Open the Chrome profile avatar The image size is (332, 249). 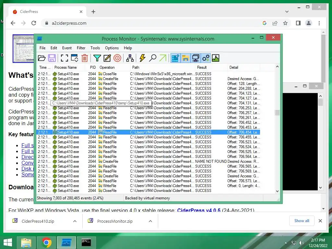coord(309,23)
